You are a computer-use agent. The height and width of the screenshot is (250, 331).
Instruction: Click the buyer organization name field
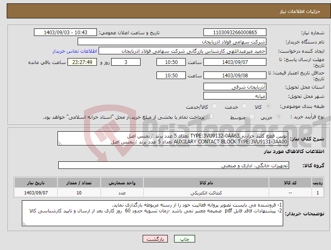click(172, 41)
